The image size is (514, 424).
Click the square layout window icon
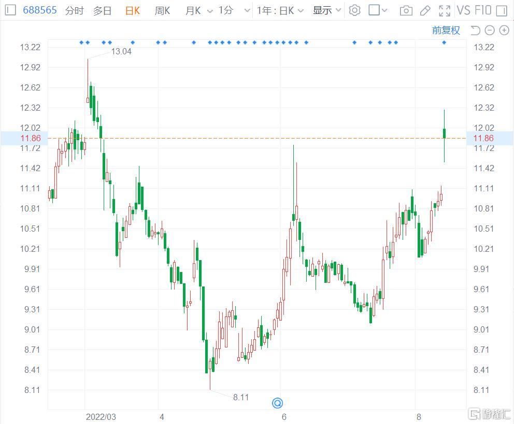pos(374,10)
